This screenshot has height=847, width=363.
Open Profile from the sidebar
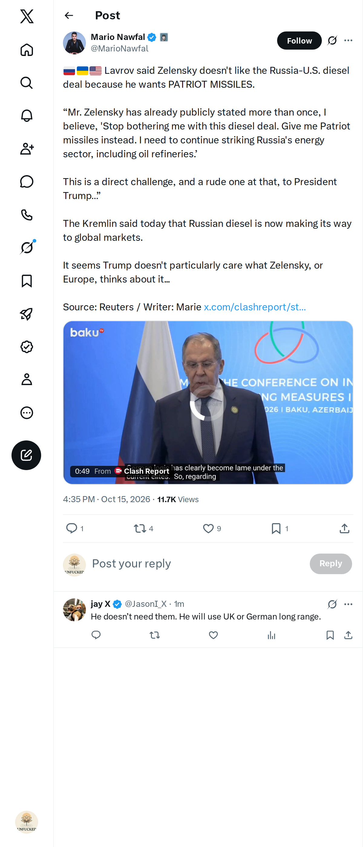click(x=27, y=379)
